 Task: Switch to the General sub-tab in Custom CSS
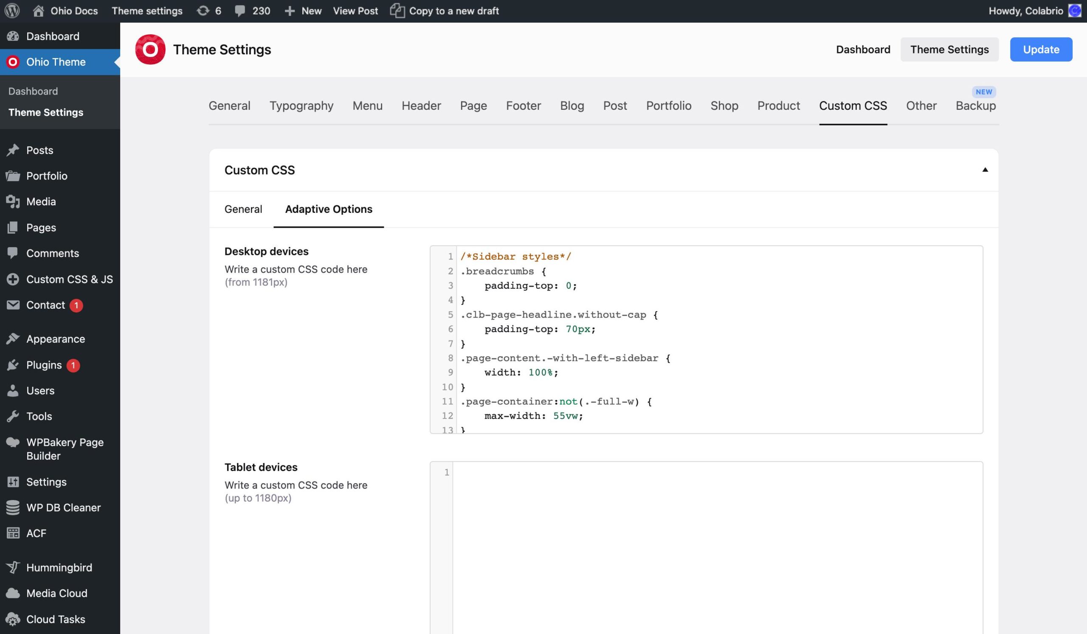(243, 209)
